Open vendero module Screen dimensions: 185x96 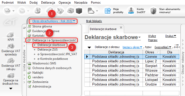coord(35,77)
